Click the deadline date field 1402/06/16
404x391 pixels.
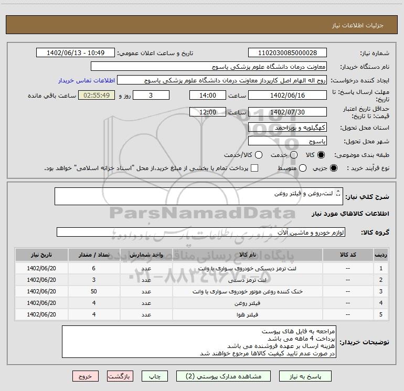[288, 95]
